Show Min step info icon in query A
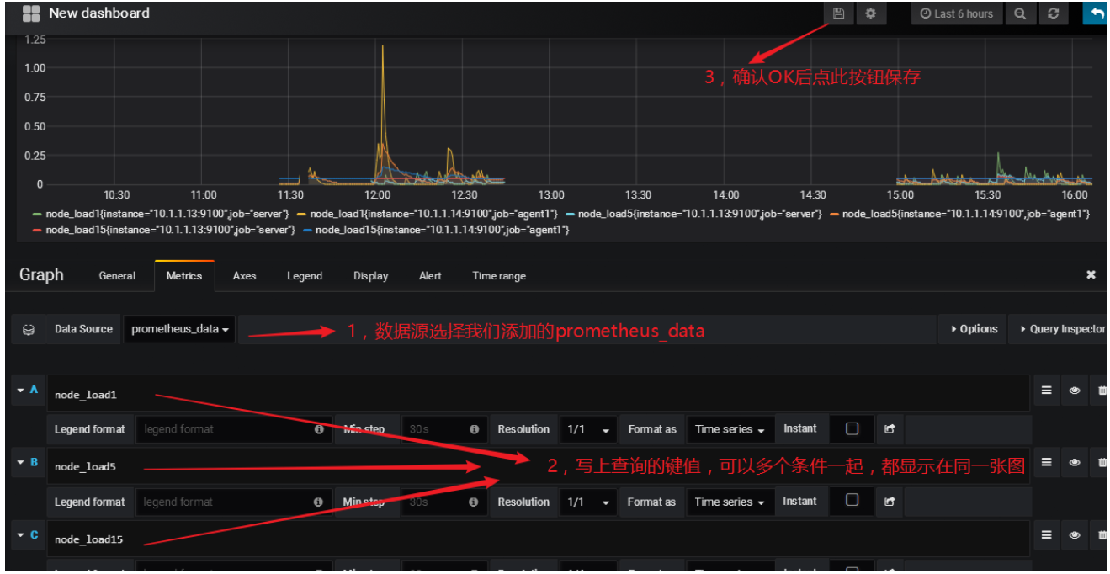 point(475,429)
